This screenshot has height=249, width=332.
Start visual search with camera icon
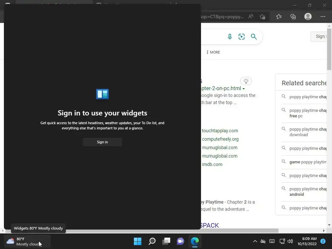click(x=241, y=37)
